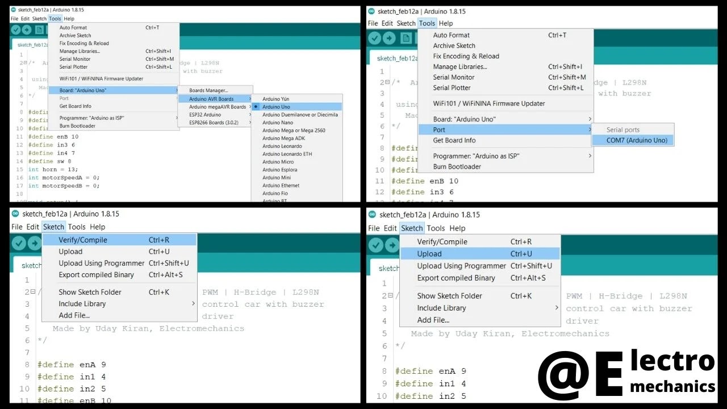The image size is (727, 409).
Task: Select sketch_feb12a tab in Port-submenu window
Action: [394, 58]
